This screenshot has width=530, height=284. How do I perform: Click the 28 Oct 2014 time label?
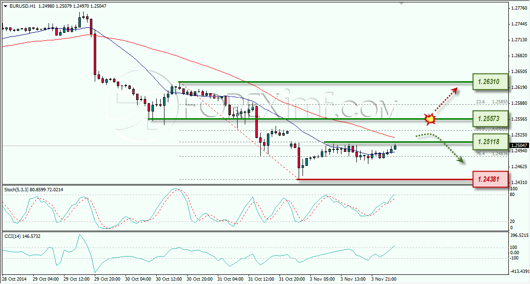point(14,279)
